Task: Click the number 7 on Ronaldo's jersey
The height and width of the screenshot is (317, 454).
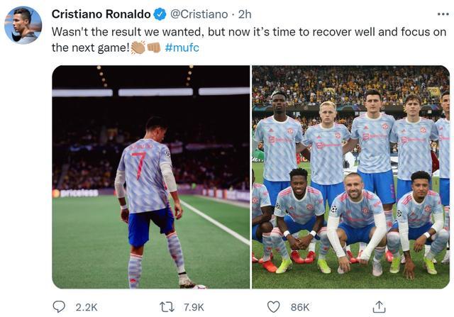Action: coord(140,166)
